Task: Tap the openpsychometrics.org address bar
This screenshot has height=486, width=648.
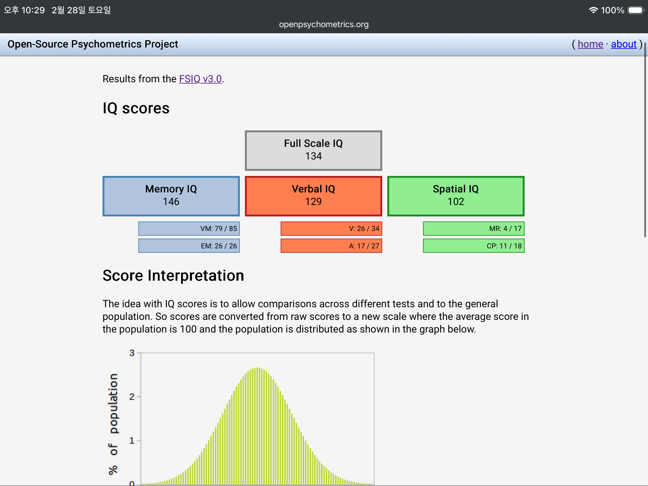Action: [x=324, y=24]
